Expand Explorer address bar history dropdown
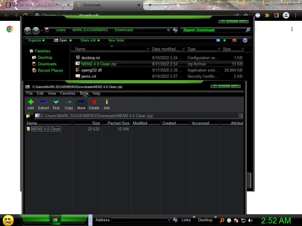Viewport: 302px width, 226px height. coord(168,30)
